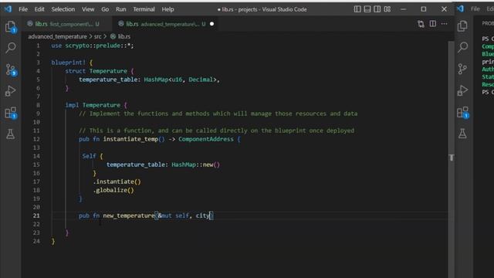Click 'struct Temperature' on line 4

(96, 71)
